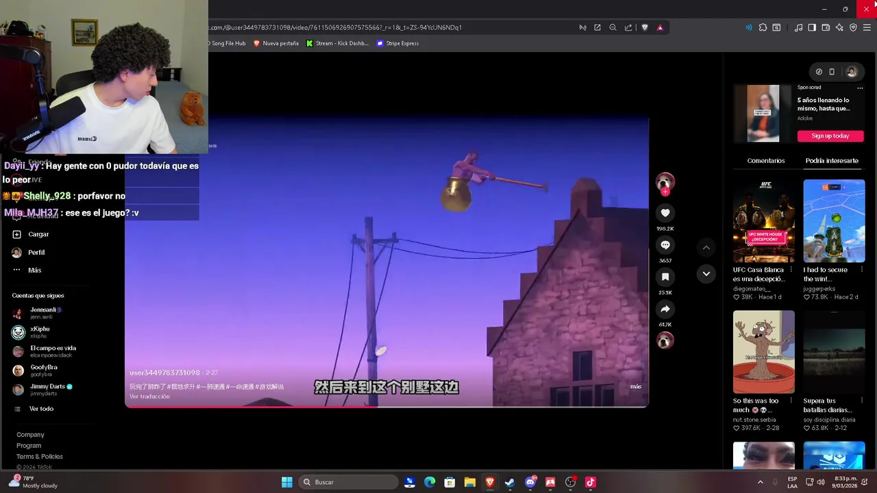Open the UFC Casa Blanca video thumbnail
This screenshot has height=493, width=877.
pos(764,221)
